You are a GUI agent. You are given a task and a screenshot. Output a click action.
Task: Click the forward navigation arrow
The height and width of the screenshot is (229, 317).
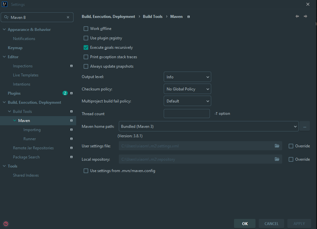pyautogui.click(x=306, y=16)
